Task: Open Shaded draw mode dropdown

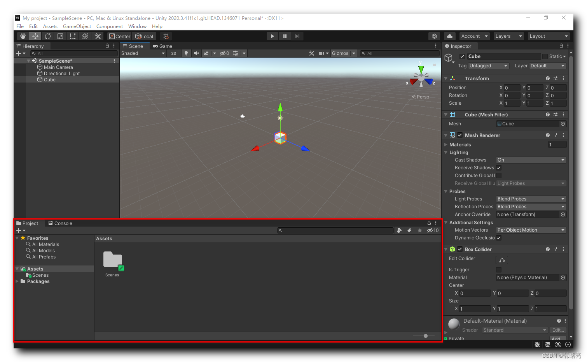Action: click(x=143, y=53)
